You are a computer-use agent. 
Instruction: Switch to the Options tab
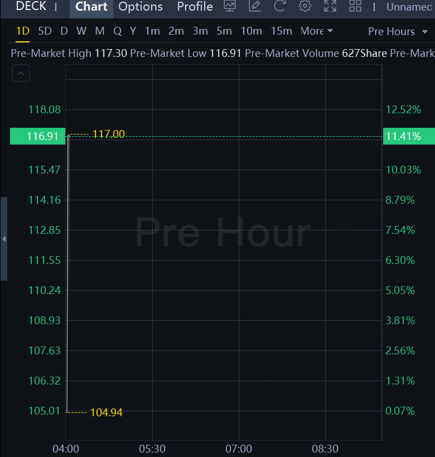click(x=141, y=7)
